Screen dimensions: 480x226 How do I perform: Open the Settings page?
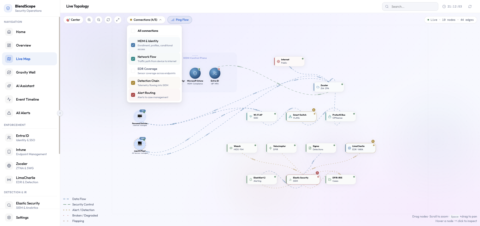pyautogui.click(x=30, y=217)
